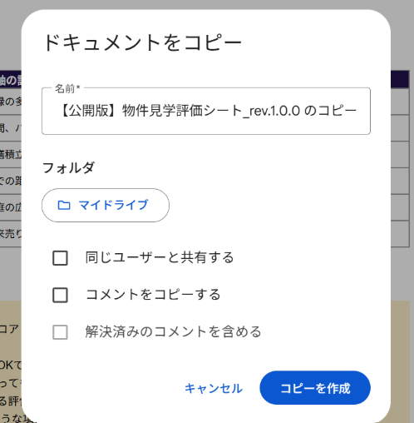Click the キャンセル button
This screenshot has height=423, width=414.
point(214,388)
